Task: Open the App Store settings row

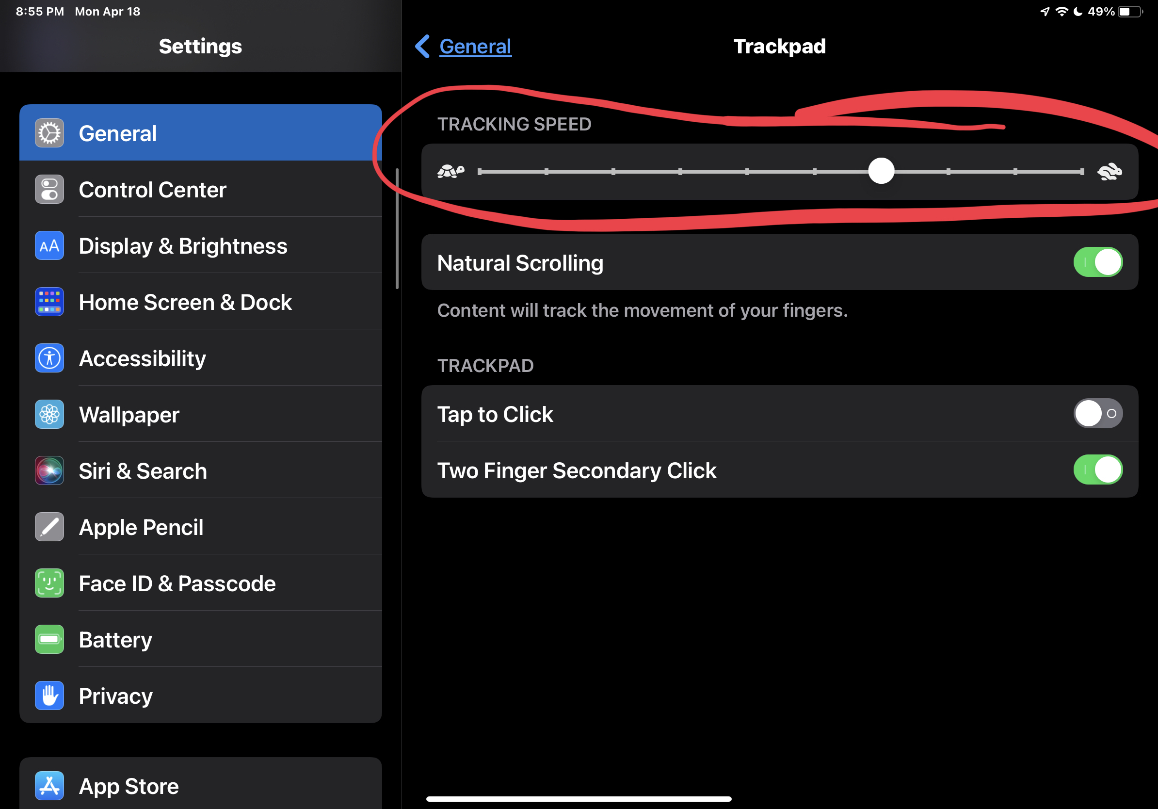Action: [201, 785]
